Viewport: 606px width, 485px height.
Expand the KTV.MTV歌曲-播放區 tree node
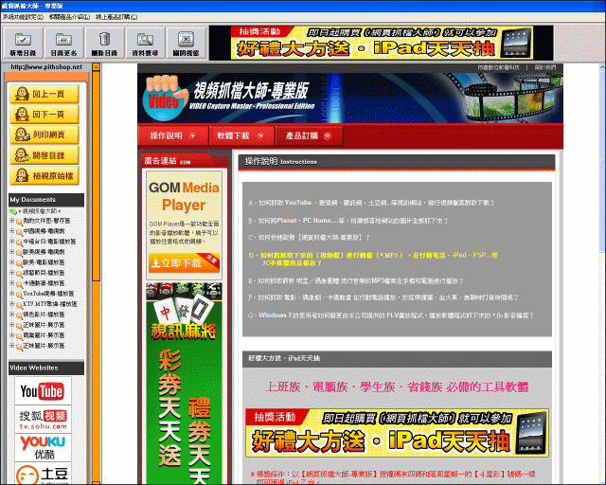[12, 304]
